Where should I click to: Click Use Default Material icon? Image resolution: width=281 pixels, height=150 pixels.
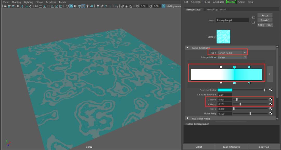click(75, 6)
